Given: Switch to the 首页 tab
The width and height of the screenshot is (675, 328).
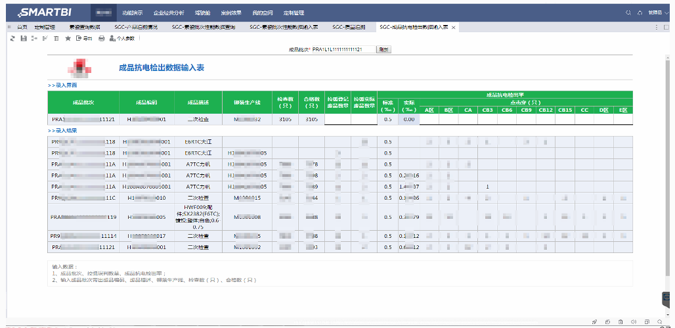Looking at the screenshot, I should [22, 27].
